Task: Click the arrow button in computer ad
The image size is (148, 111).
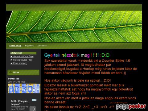Action: click(x=33, y=109)
